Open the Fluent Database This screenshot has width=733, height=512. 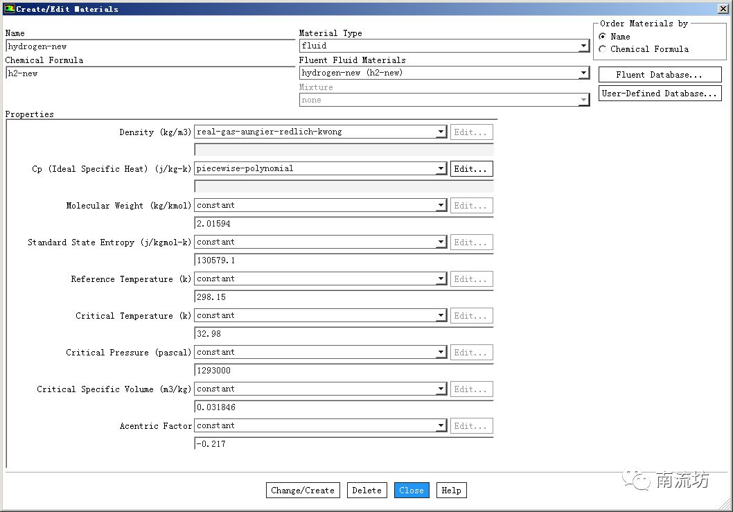pyautogui.click(x=660, y=75)
